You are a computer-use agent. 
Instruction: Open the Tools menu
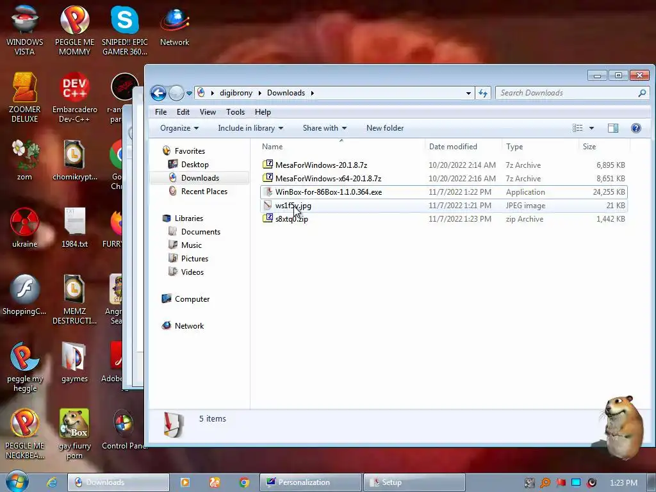tap(235, 112)
